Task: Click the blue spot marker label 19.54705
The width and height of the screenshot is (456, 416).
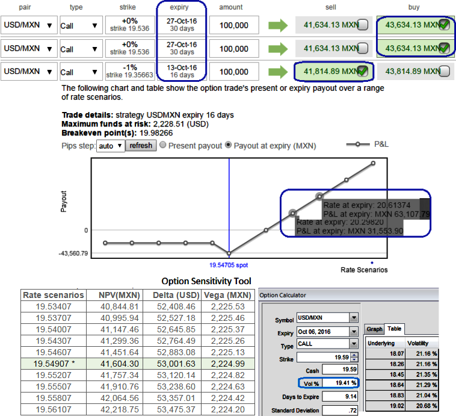Action: pos(229,264)
